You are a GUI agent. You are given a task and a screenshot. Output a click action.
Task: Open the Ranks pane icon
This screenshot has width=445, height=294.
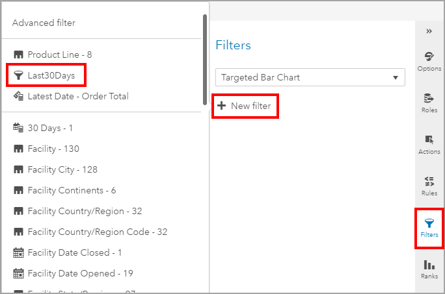tap(429, 268)
